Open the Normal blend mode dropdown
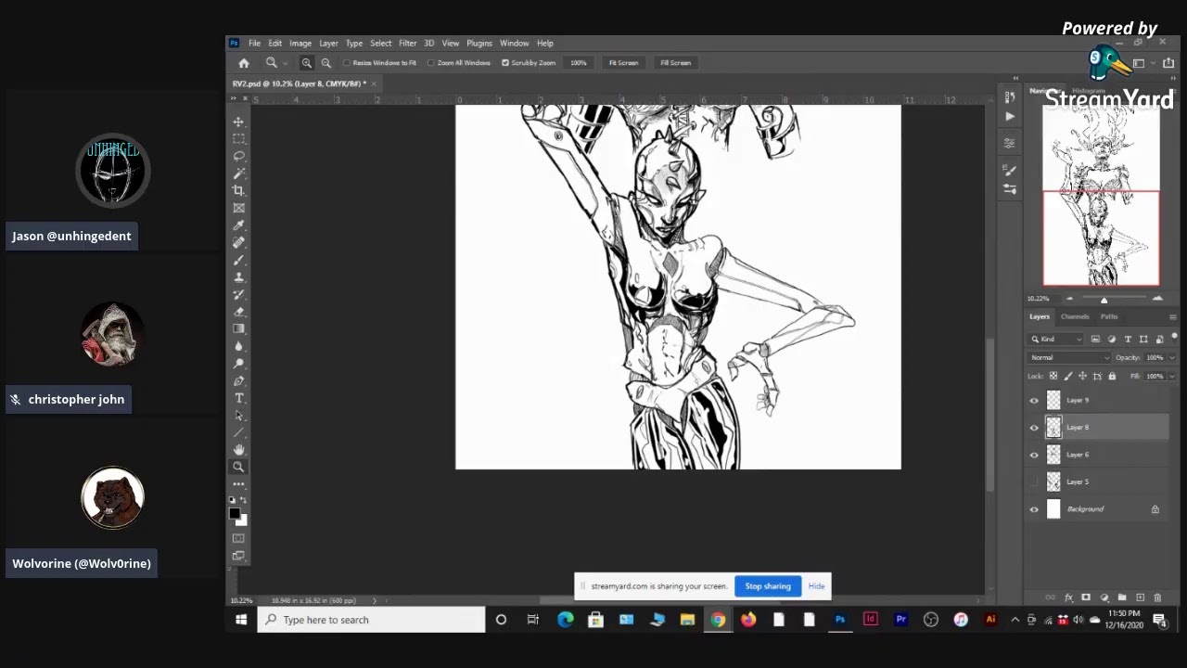Image resolution: width=1187 pixels, height=668 pixels. pyautogui.click(x=1069, y=357)
